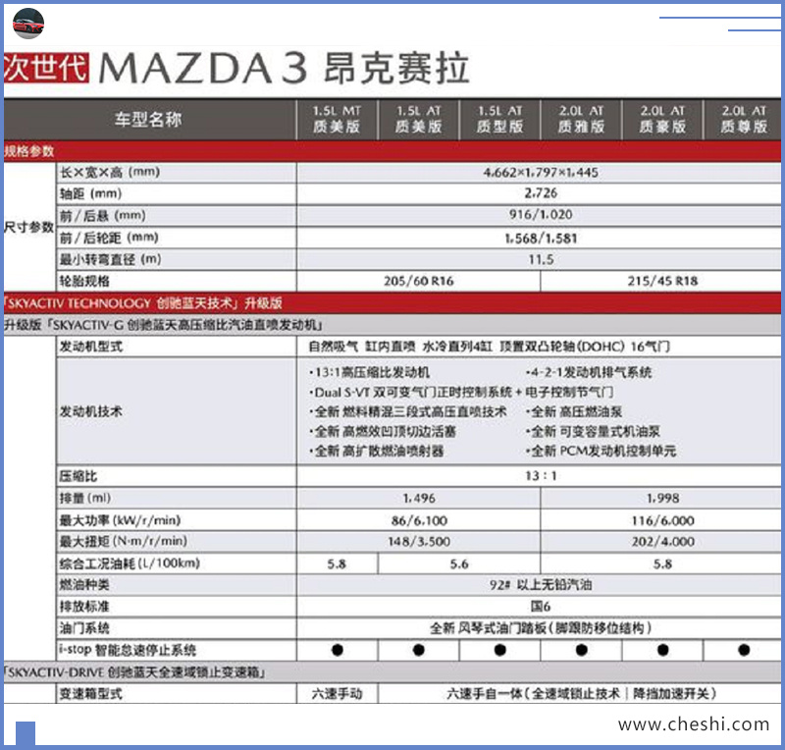
Task: Select the bullet '4-2-1发动机排气系统'
Action: click(x=589, y=373)
